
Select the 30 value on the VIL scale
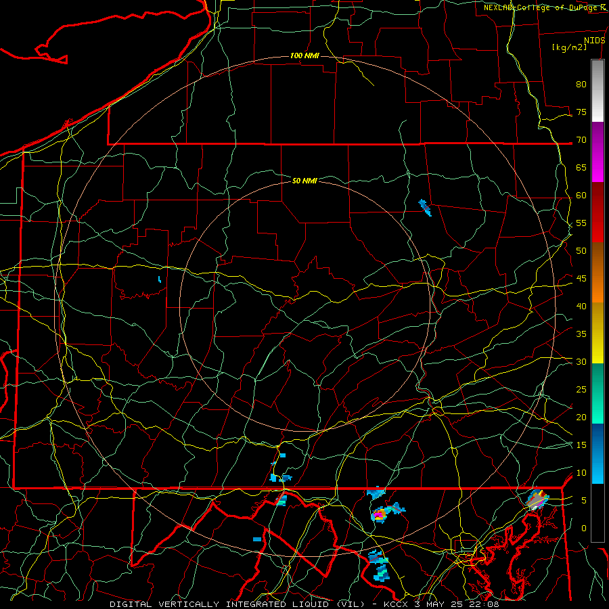[x=581, y=361]
